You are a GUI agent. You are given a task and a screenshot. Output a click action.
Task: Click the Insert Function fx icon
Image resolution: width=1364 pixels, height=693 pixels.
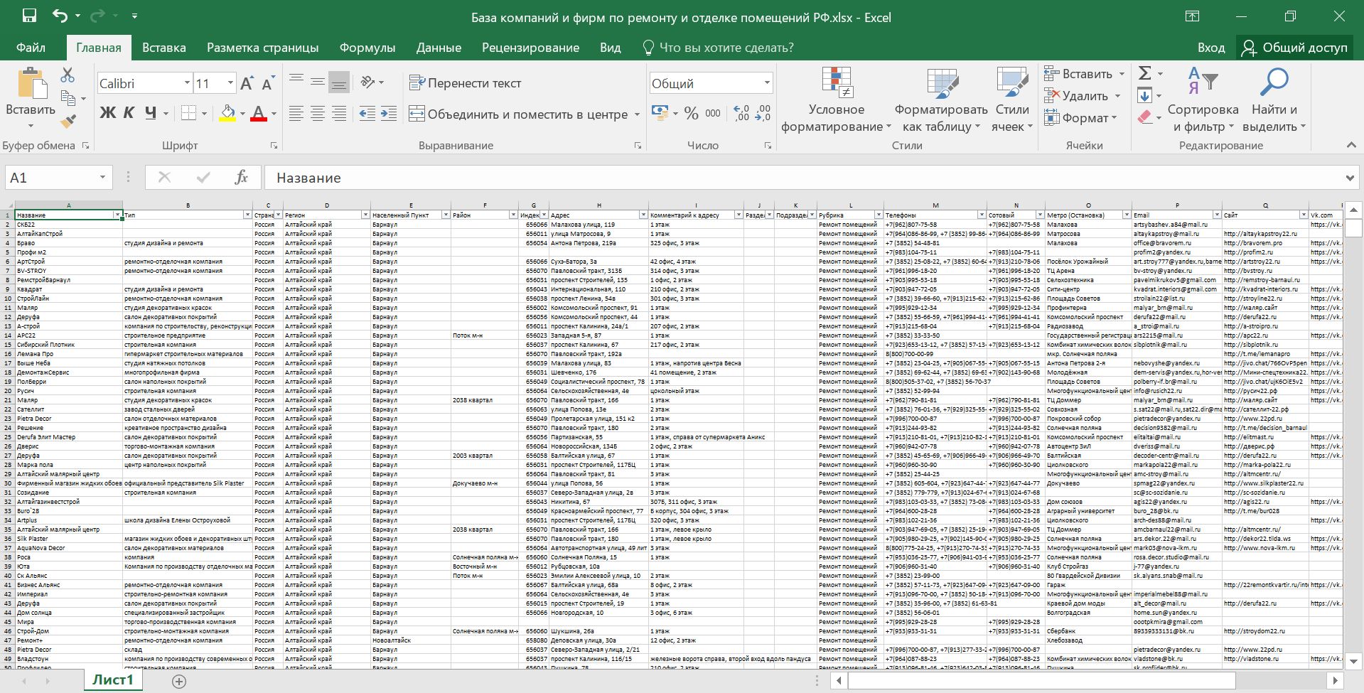pos(241,178)
